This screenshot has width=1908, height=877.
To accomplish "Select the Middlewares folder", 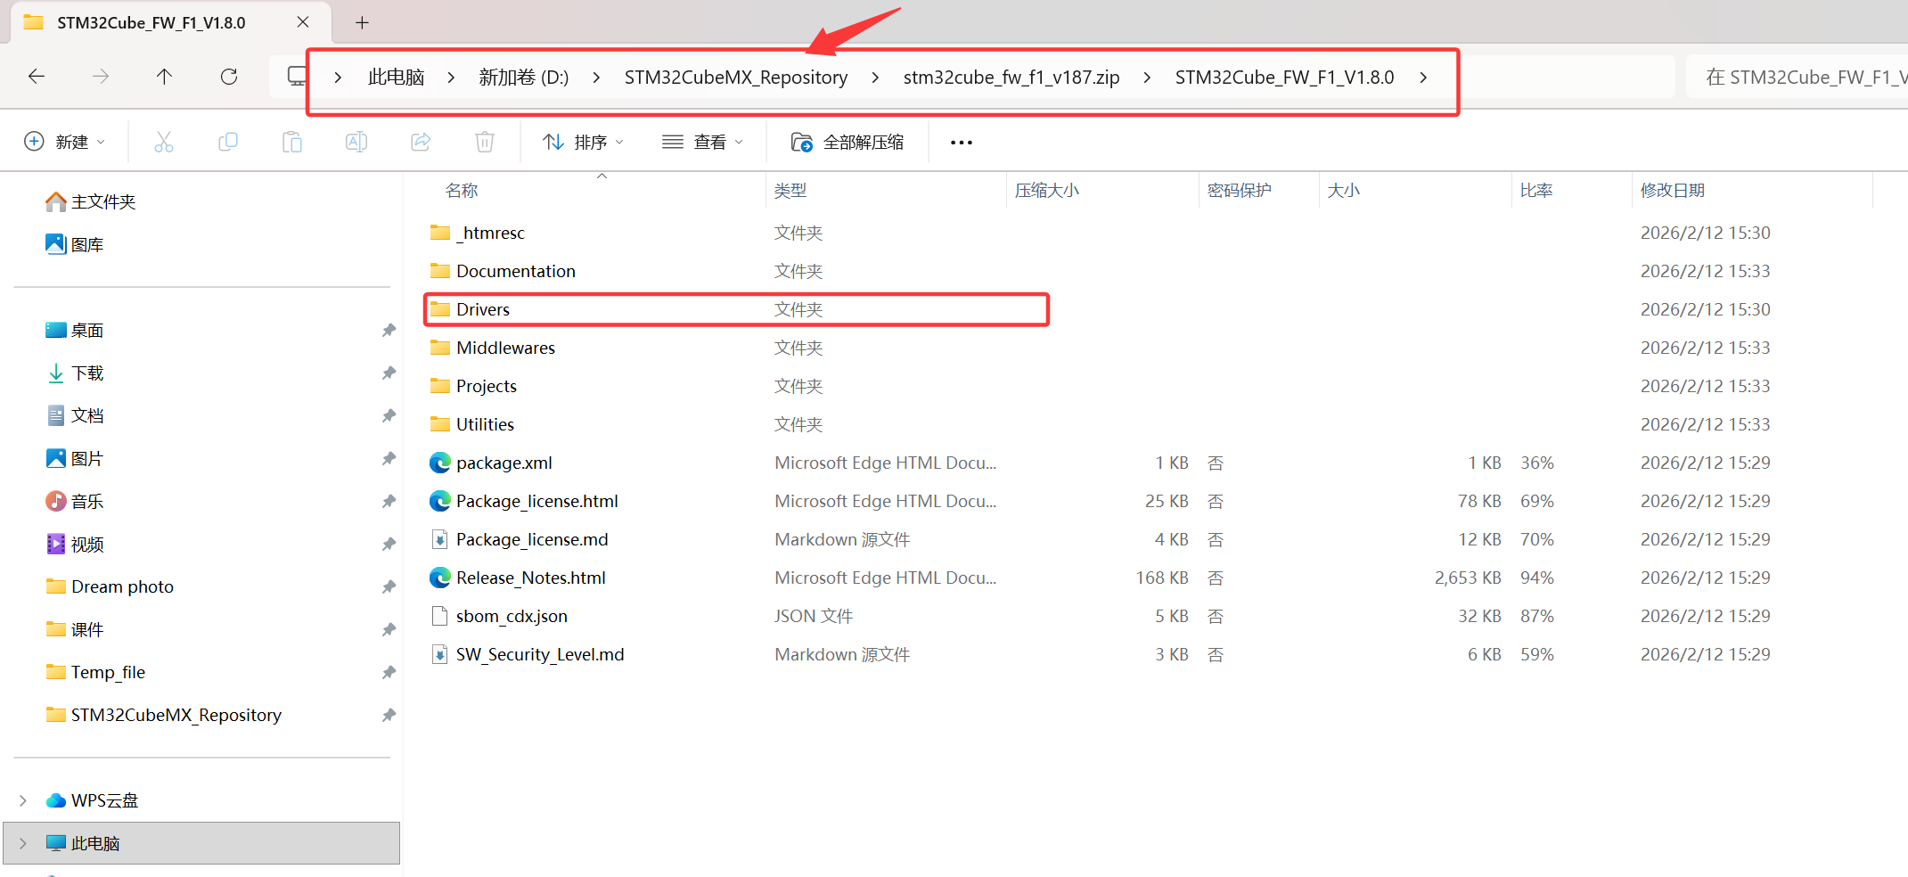I will [x=505, y=348].
